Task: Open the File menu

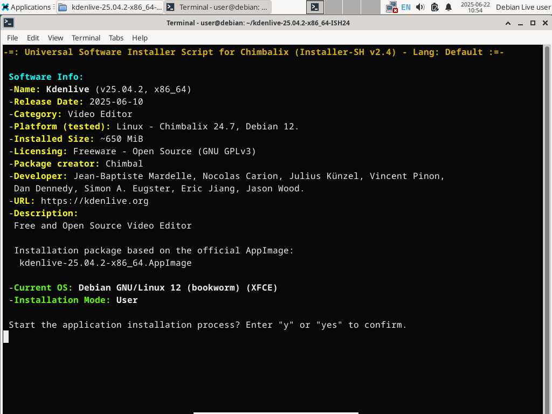Action: coord(12,38)
